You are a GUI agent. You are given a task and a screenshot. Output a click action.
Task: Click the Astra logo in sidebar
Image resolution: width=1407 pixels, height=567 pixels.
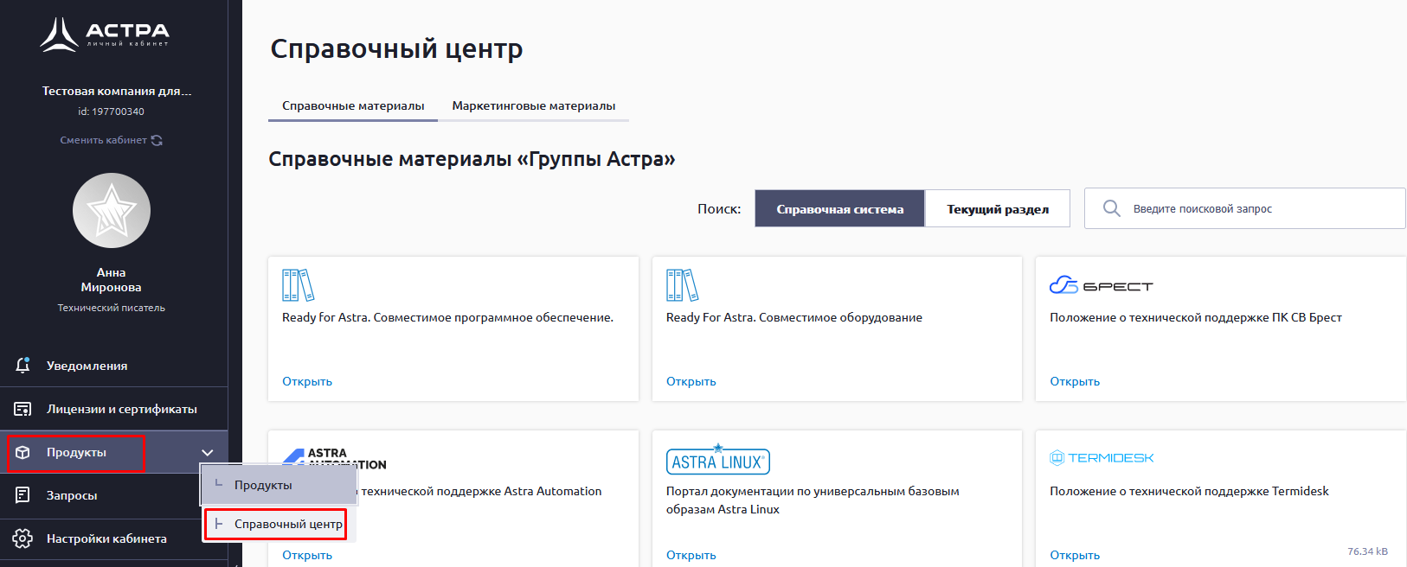click(105, 35)
